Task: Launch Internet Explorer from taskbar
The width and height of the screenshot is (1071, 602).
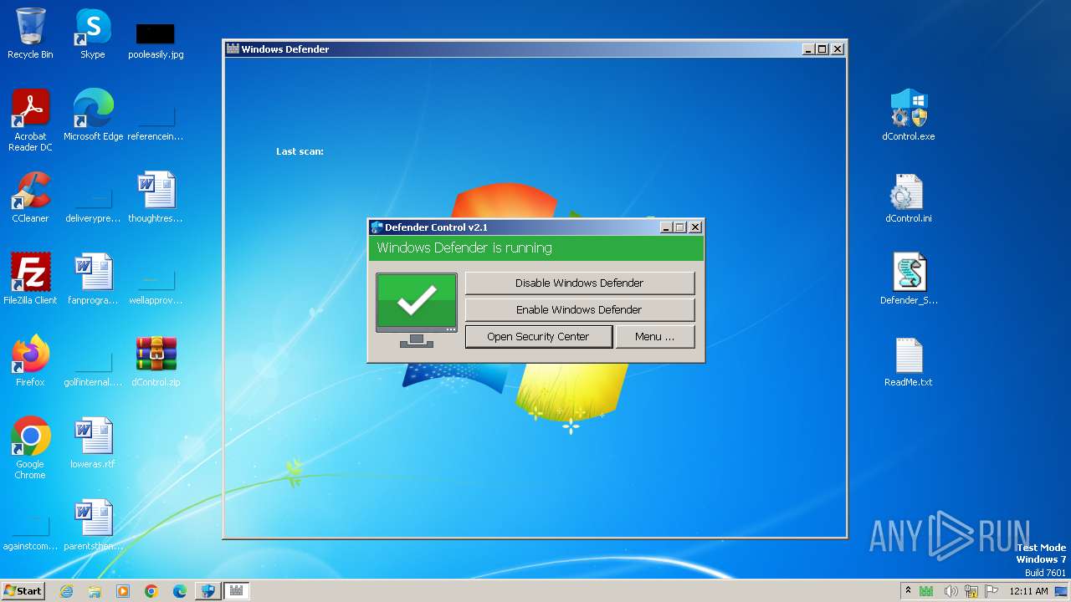Action: [66, 591]
